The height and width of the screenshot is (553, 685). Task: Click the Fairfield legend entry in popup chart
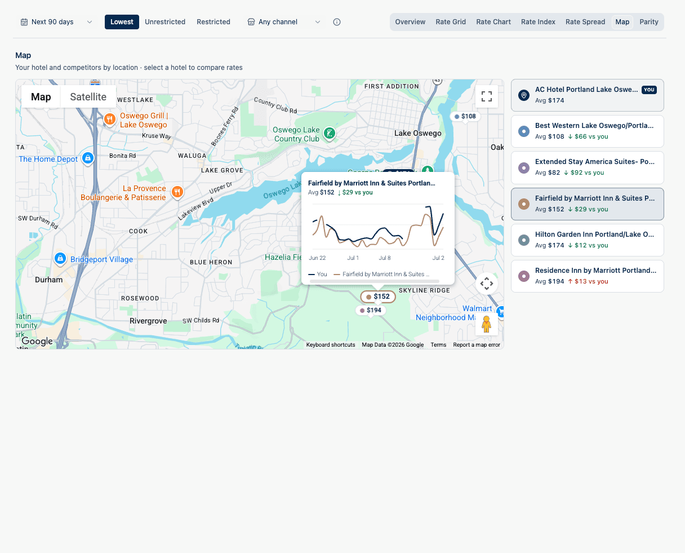coord(381,275)
